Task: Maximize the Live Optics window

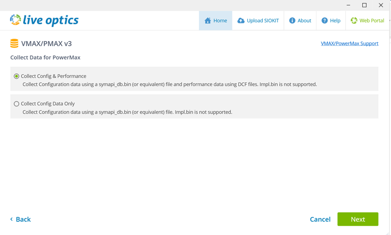Action: [x=364, y=5]
